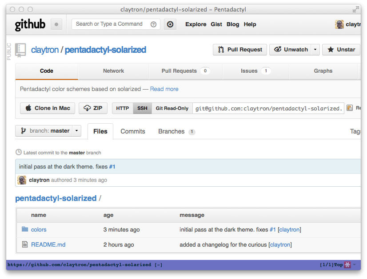
Task: Select Git Read-Only clone protocol
Action: tap(172, 108)
